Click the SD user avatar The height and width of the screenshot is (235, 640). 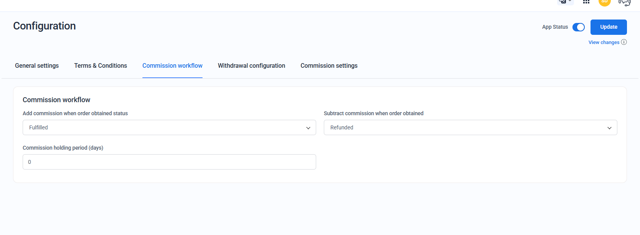pos(604,2)
